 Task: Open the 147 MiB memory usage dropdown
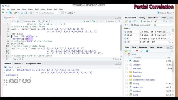(x=146, y=21)
